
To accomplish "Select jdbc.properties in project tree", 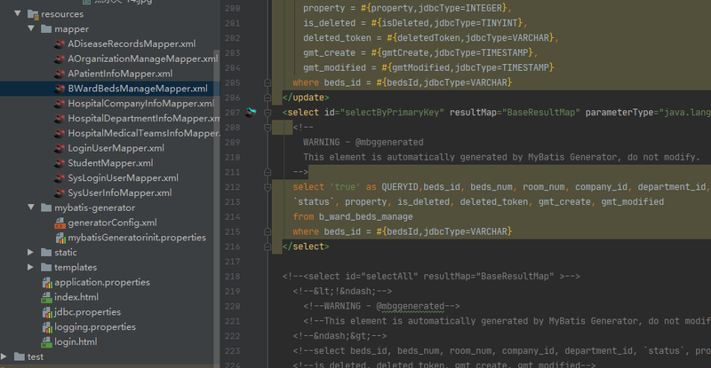I will click(87, 312).
